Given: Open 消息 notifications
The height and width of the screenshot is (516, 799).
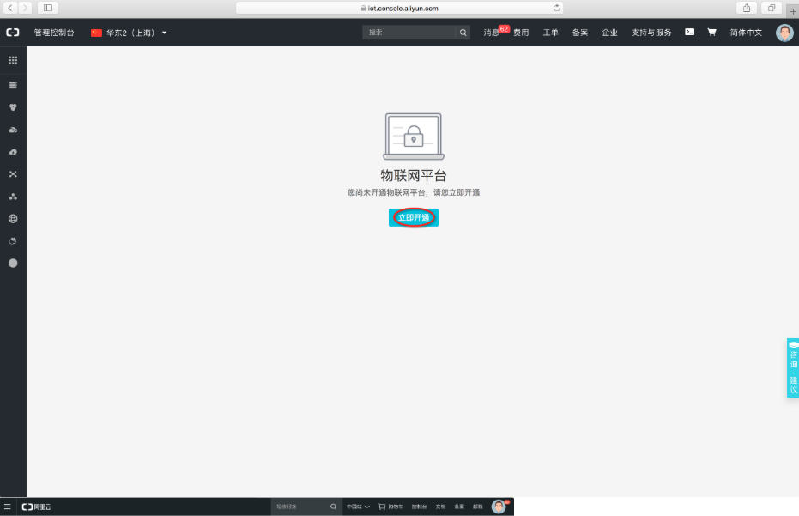Looking at the screenshot, I should (491, 33).
